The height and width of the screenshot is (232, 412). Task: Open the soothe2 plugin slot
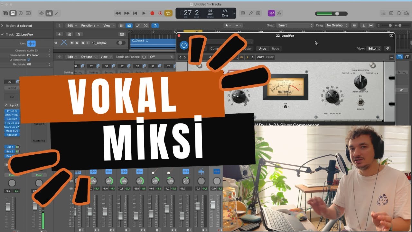point(12,119)
